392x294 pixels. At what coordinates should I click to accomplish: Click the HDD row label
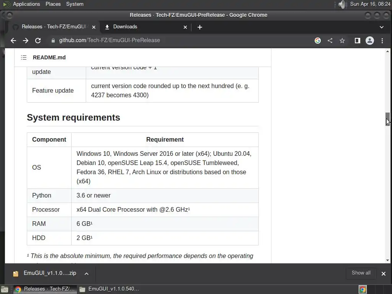point(39,238)
